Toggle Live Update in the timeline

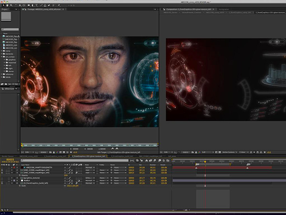click(x=137, y=161)
